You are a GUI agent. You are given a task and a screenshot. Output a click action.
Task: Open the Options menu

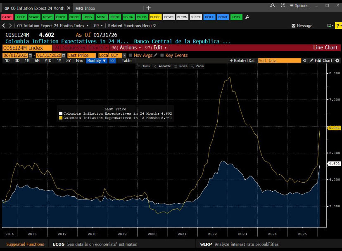(x=299, y=5)
